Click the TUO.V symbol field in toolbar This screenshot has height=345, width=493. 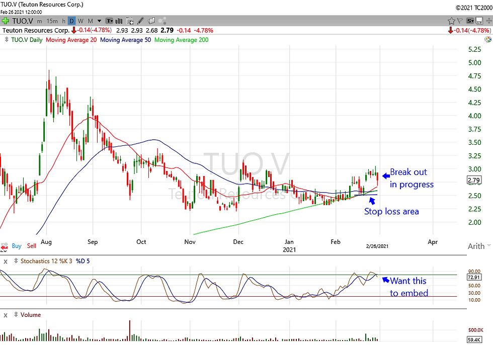click(x=23, y=21)
